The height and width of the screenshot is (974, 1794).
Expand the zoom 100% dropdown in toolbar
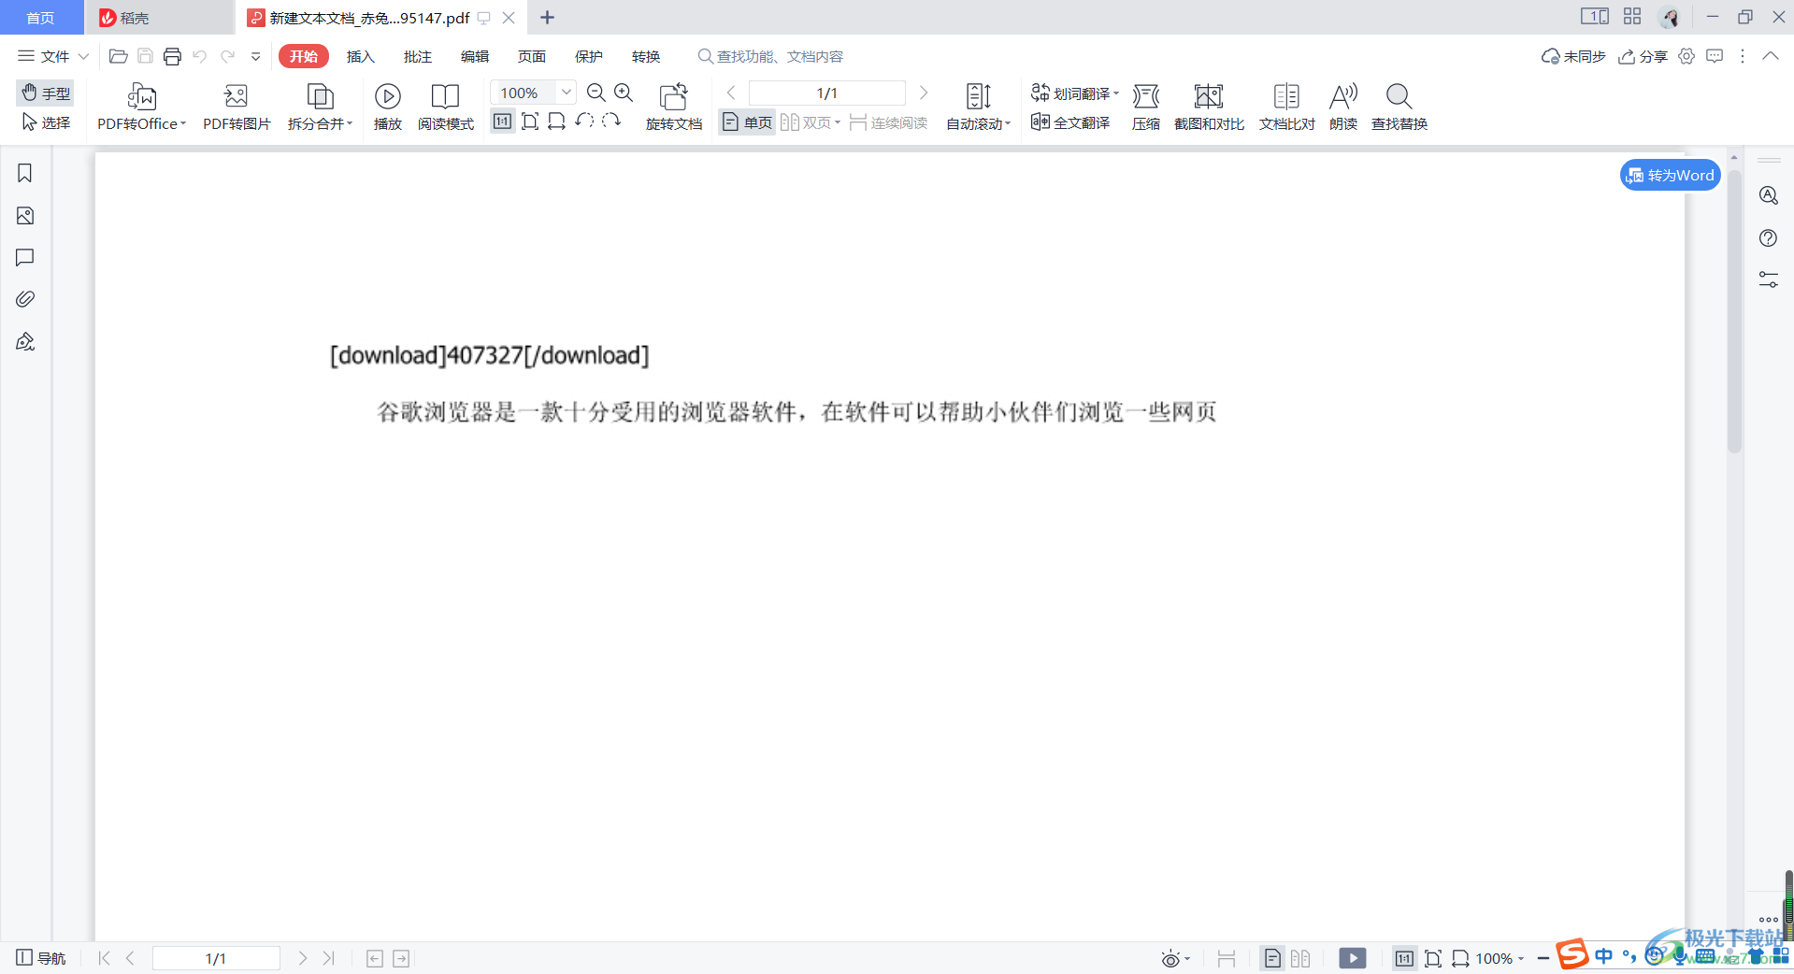(x=566, y=93)
